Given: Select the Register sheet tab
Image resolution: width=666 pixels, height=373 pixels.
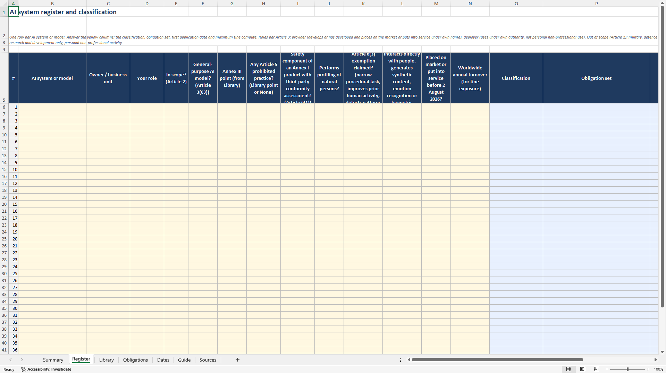Looking at the screenshot, I should pos(81,359).
